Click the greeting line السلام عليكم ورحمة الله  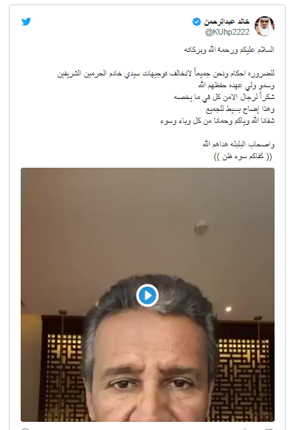coord(229,50)
